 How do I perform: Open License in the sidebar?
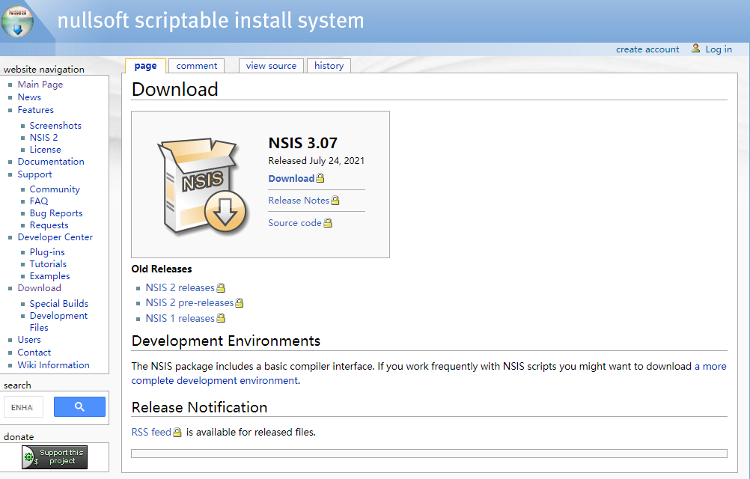coord(45,149)
